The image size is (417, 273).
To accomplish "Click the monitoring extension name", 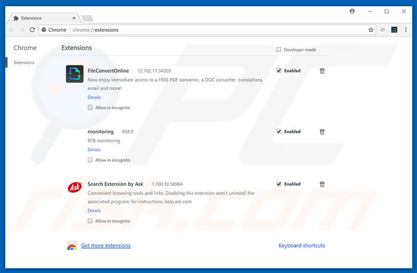I will [x=100, y=131].
